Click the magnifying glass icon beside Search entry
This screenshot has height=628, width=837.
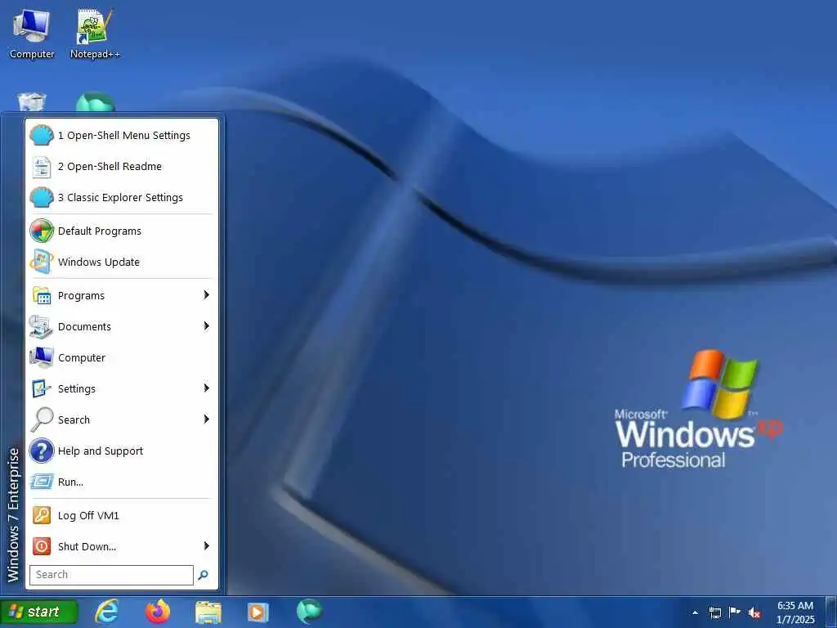(x=42, y=419)
